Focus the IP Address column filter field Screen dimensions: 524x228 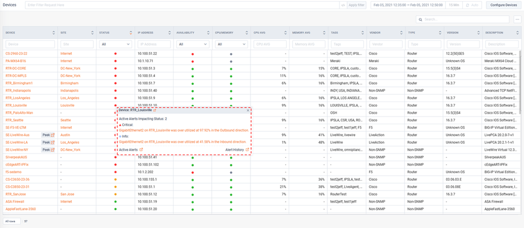pyautogui.click(x=154, y=44)
